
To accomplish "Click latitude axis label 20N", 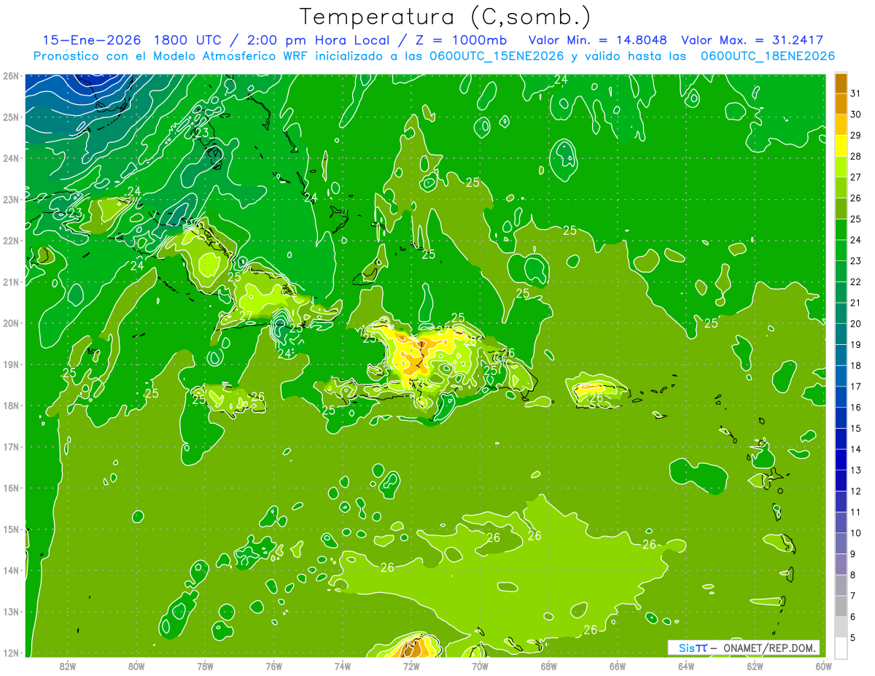I will (11, 323).
